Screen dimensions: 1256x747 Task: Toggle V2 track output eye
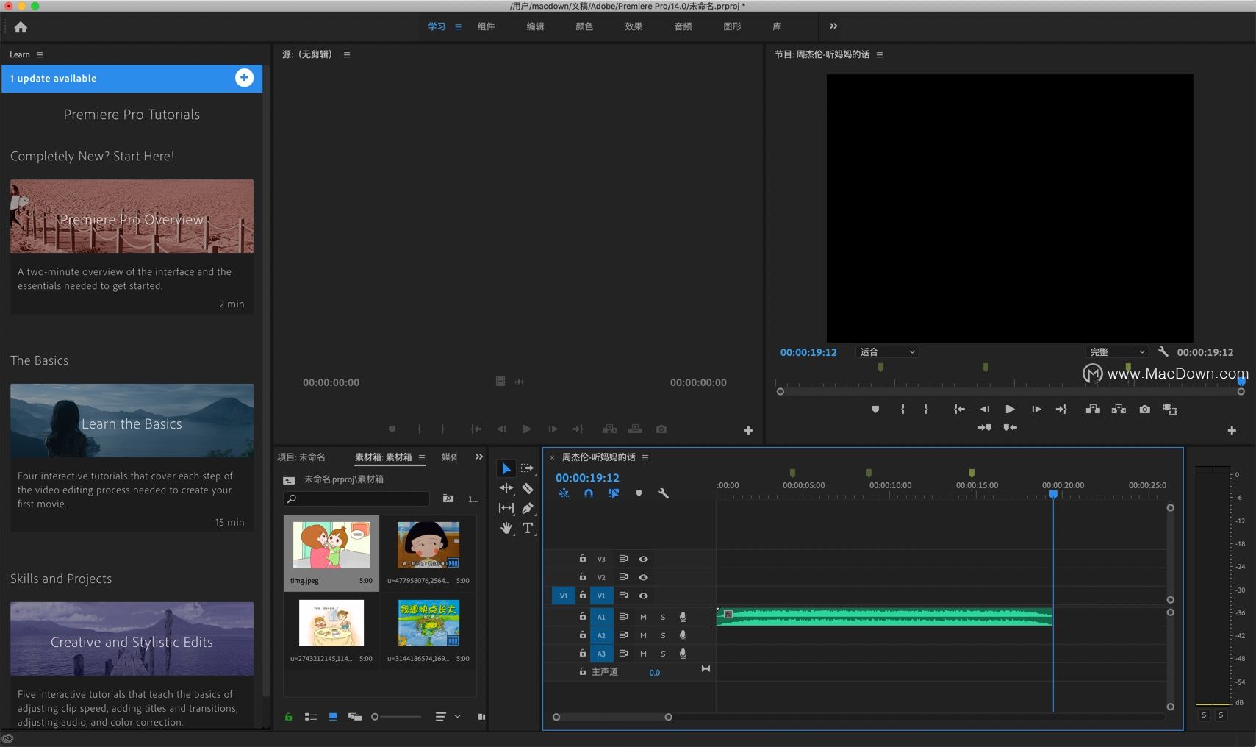coord(643,577)
